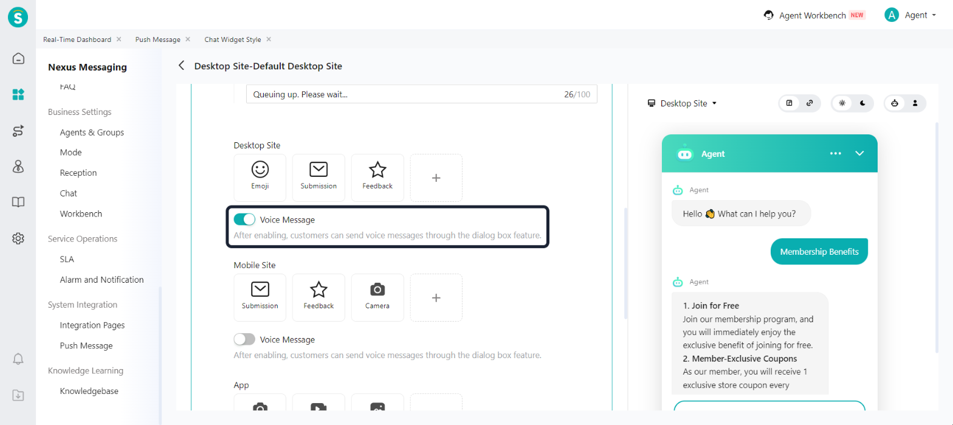Click the green S logo
The height and width of the screenshot is (425, 953).
click(18, 17)
